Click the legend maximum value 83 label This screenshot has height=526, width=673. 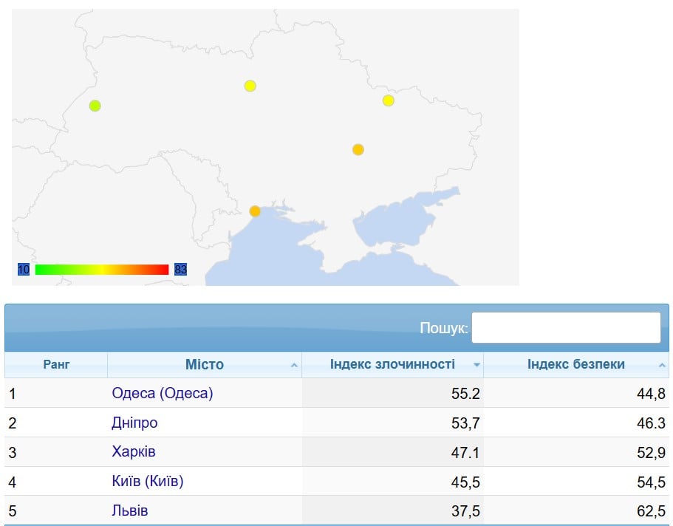point(180,270)
